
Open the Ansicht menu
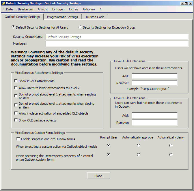tap(43, 10)
